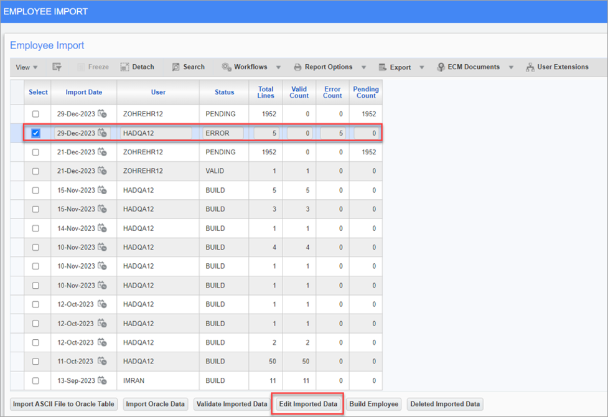The height and width of the screenshot is (417, 608).
Task: Expand the Report Options dropdown arrow
Action: [363, 67]
